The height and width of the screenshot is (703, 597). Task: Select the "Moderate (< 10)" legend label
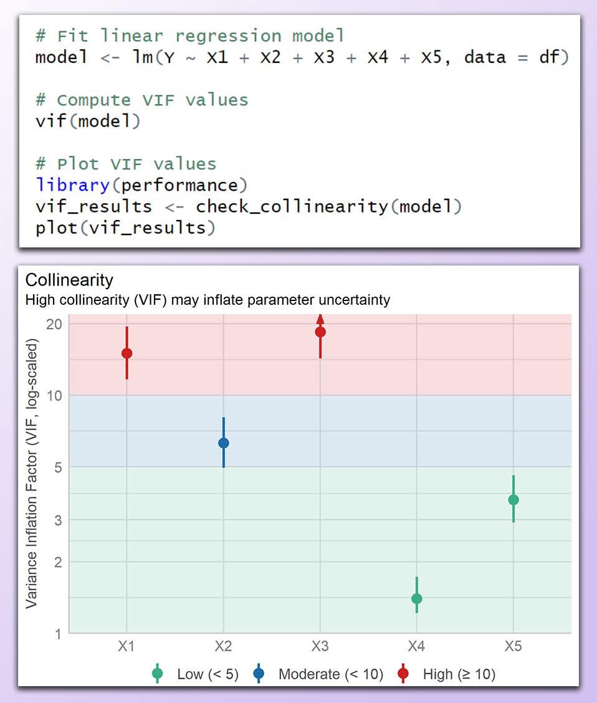(330, 674)
